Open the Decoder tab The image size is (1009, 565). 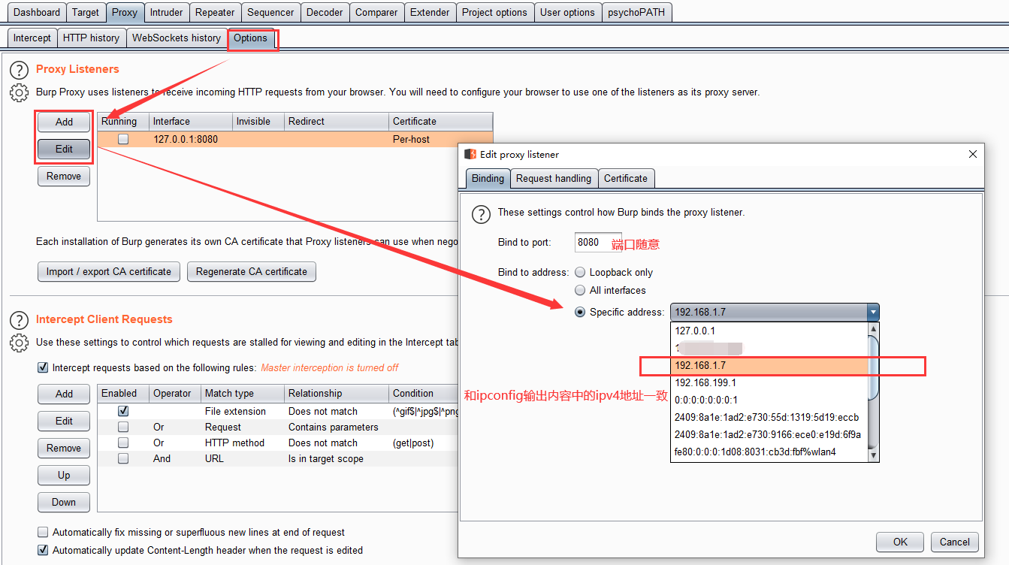tap(325, 12)
